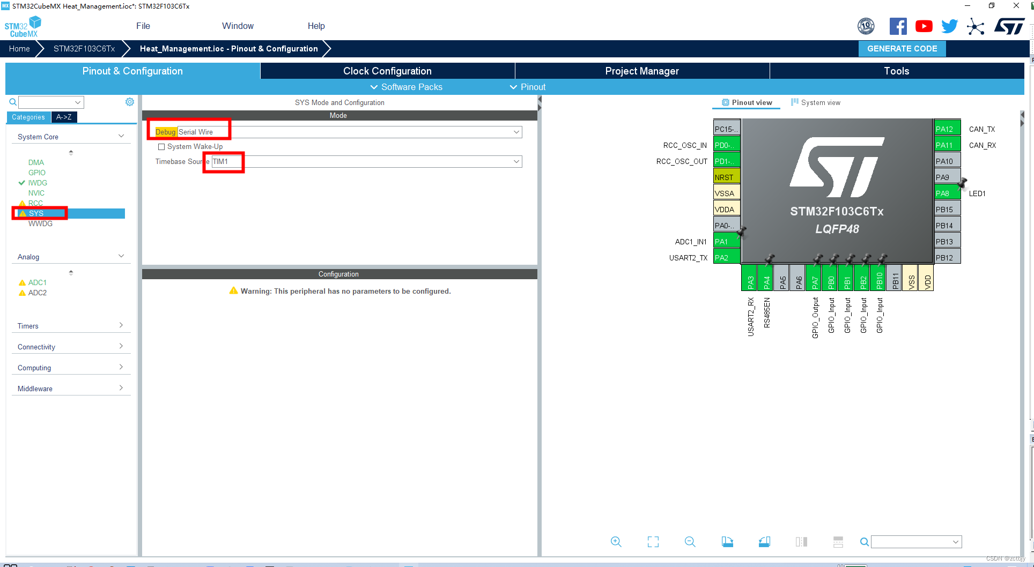Open the Debug mode dropdown

(516, 132)
